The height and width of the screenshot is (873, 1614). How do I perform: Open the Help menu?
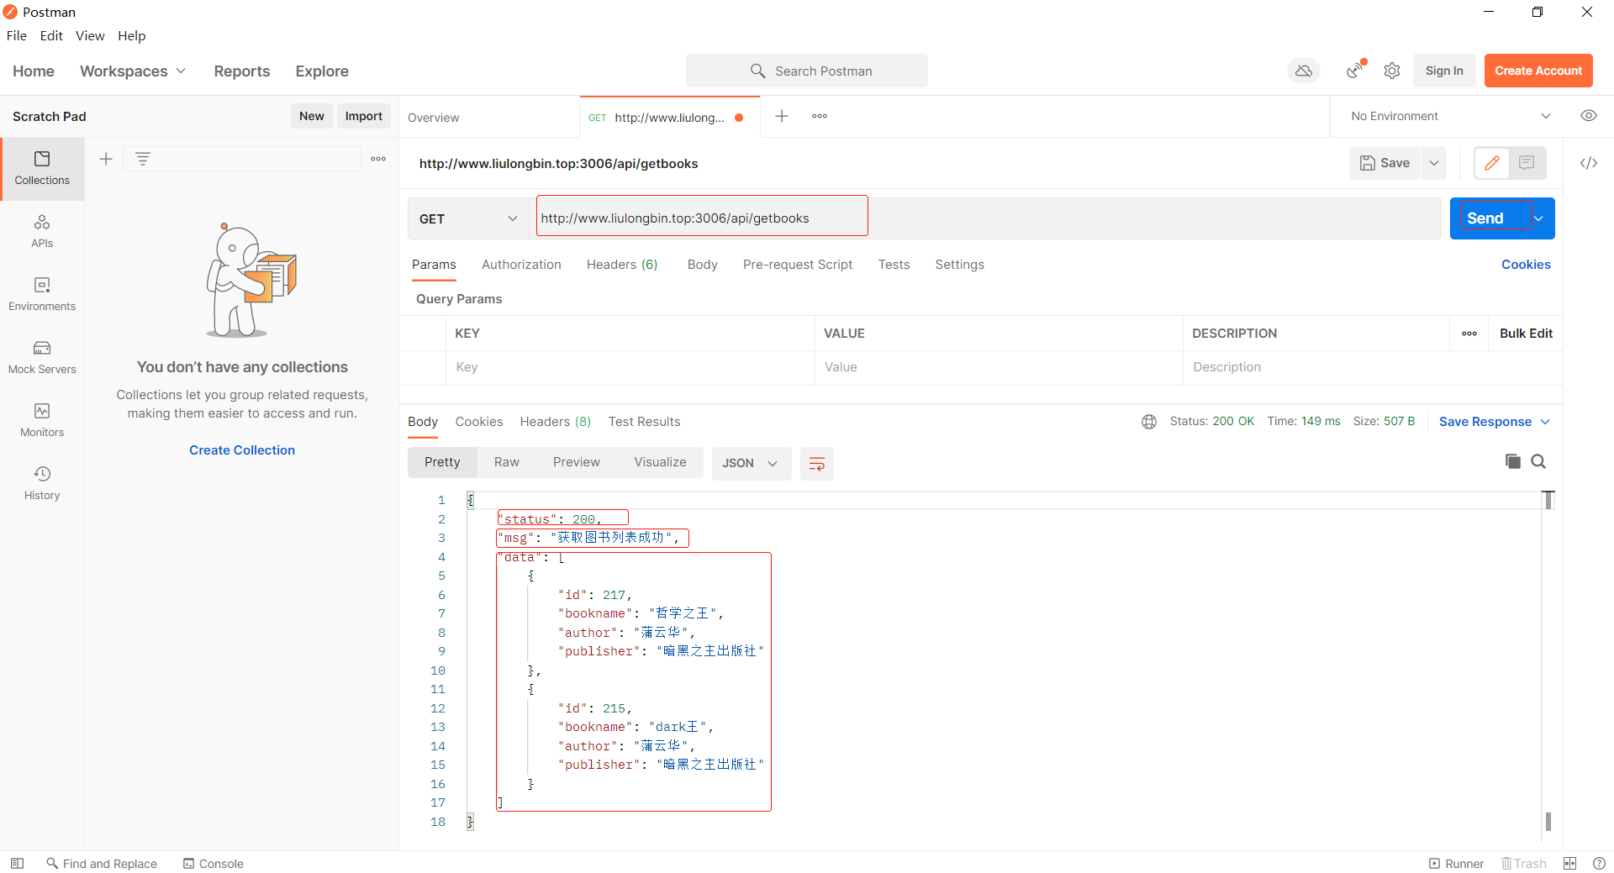[x=132, y=35]
